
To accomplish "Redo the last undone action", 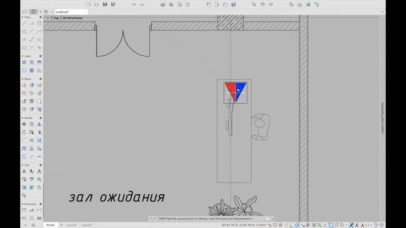I will tap(142, 4).
